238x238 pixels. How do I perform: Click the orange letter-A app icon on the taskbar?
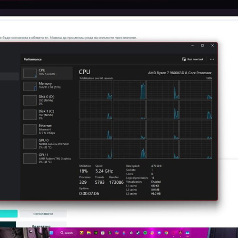pyautogui.click(x=180, y=233)
